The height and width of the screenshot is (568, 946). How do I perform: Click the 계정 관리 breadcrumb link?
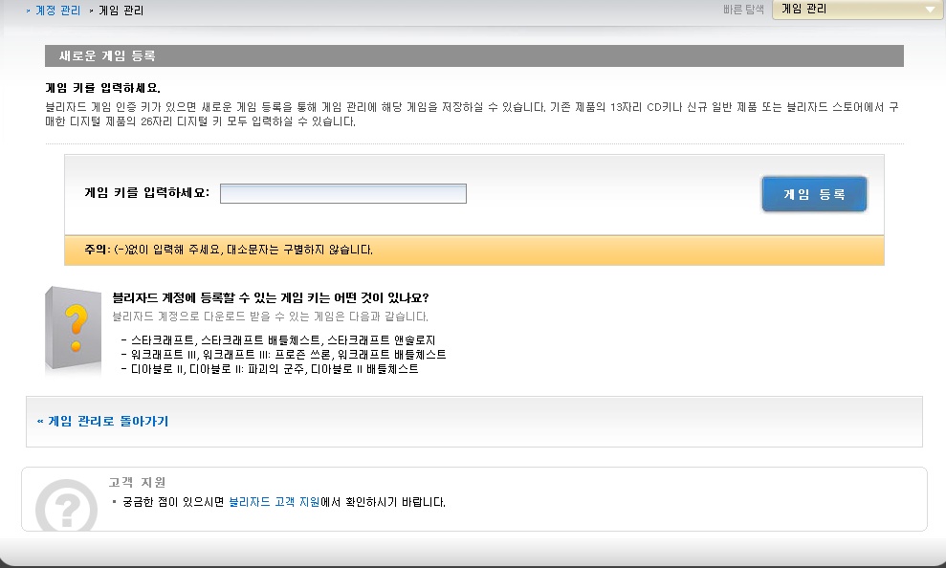pyautogui.click(x=58, y=11)
